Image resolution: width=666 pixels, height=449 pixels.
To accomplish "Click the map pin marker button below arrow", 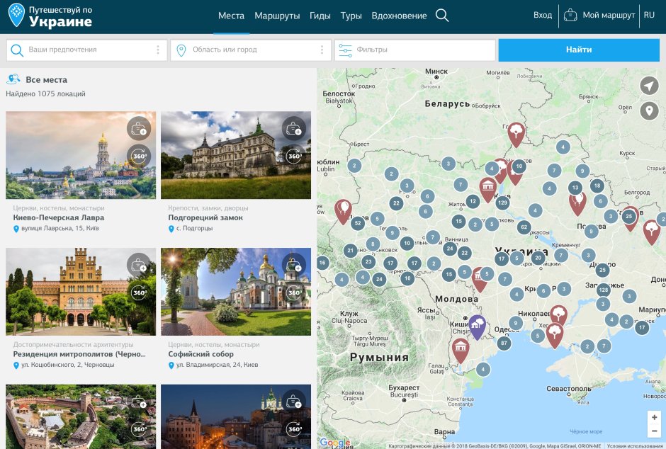I will [649, 110].
